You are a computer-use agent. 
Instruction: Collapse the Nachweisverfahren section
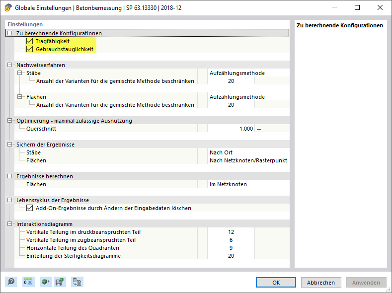coord(9,65)
